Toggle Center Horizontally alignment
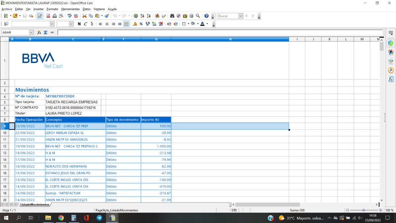Image resolution: width=396 pixels, height=223 pixels. point(107,24)
